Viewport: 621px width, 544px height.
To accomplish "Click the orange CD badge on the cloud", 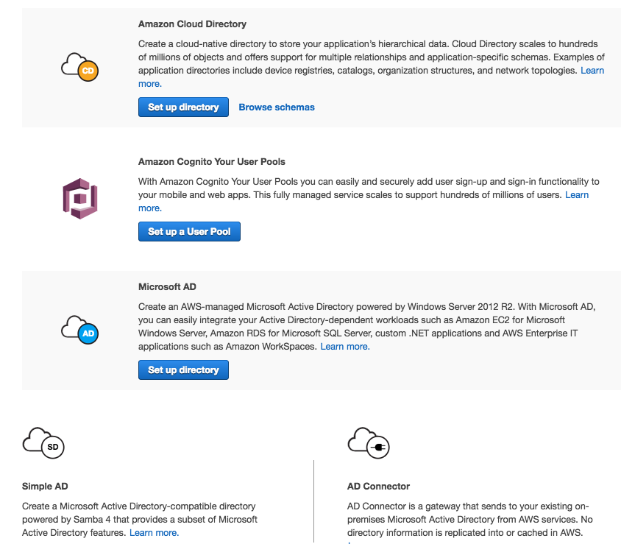I will pyautogui.click(x=87, y=71).
